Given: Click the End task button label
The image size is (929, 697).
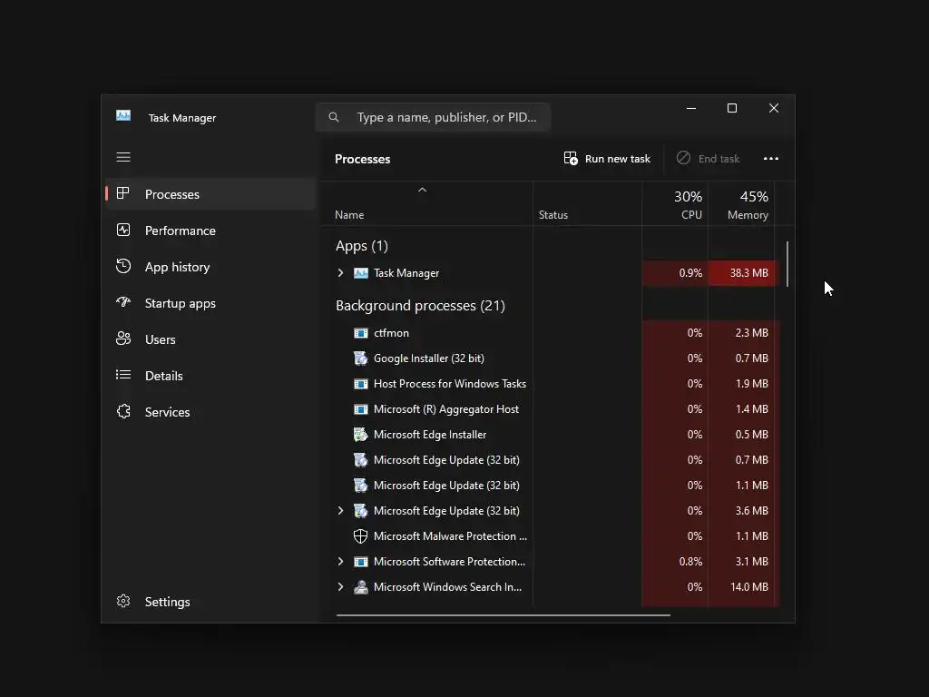Looking at the screenshot, I should (719, 159).
